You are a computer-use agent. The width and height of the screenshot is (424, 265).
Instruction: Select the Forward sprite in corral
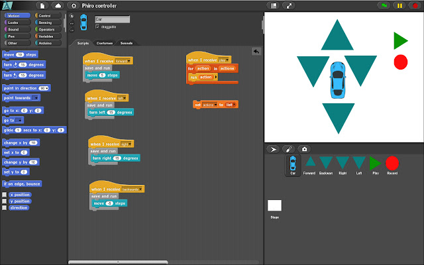pos(309,165)
